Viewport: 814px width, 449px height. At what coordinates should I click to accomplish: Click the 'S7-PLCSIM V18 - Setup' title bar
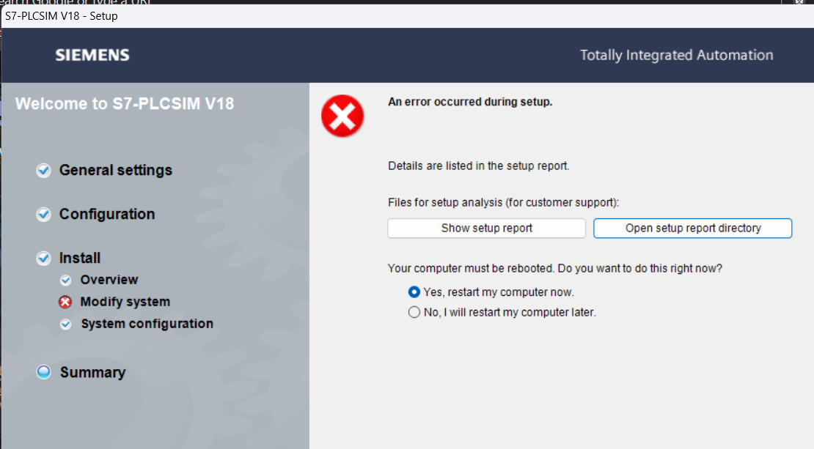coord(407,16)
